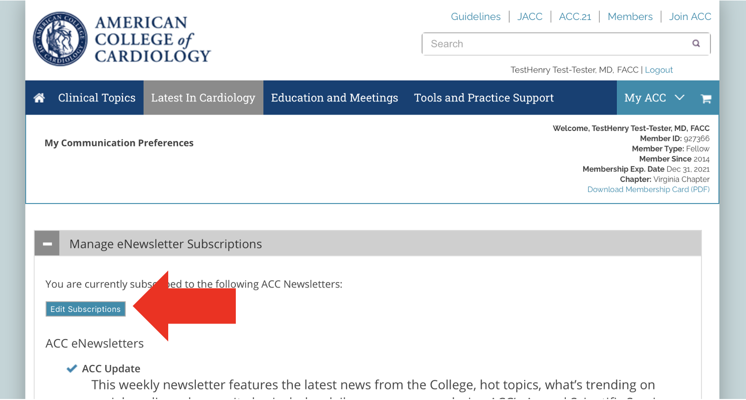Image resolution: width=746 pixels, height=400 pixels.
Task: Open the shopping cart icon
Action: pos(706,98)
